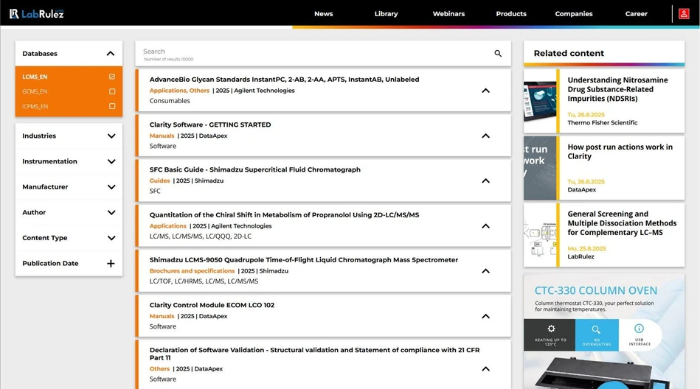Expand Publication Date with plus icon
The width and height of the screenshot is (700, 389).
[111, 264]
